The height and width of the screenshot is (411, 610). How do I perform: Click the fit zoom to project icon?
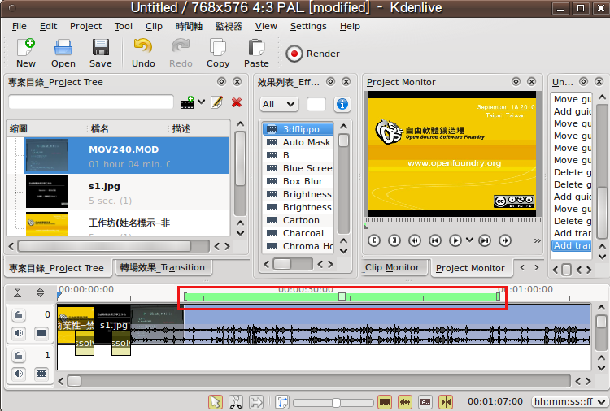pyautogui.click(x=281, y=402)
